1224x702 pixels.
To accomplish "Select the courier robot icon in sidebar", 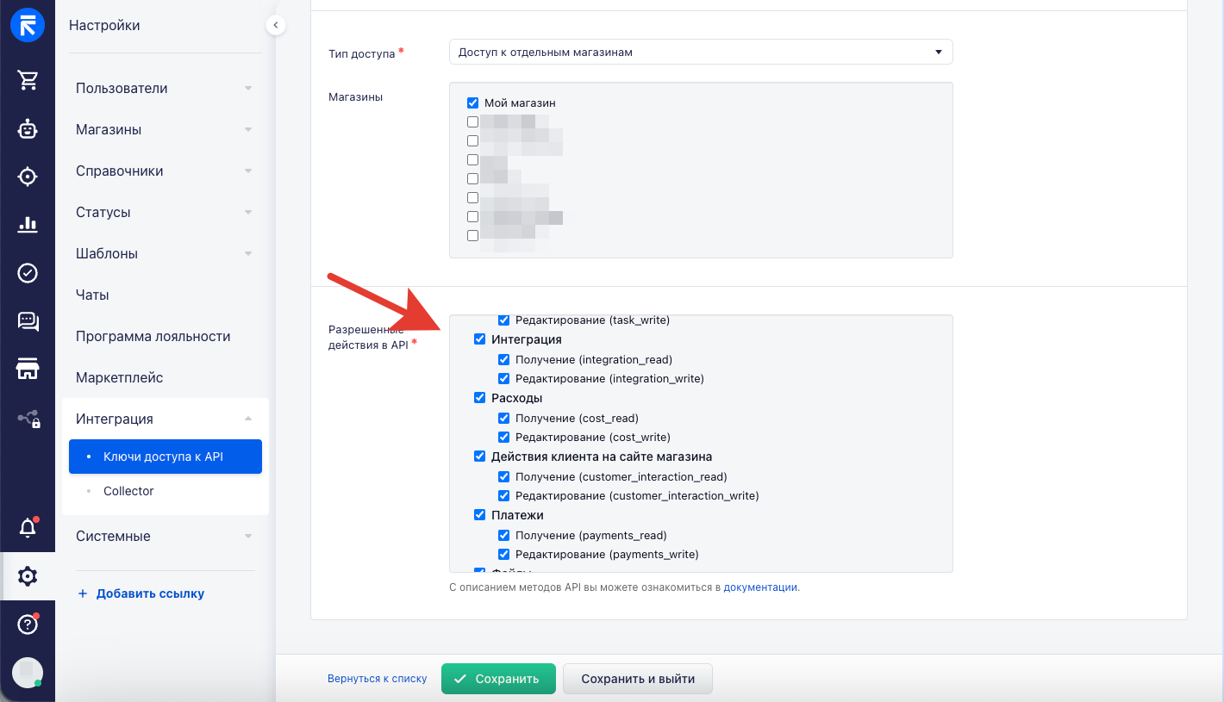I will [28, 128].
